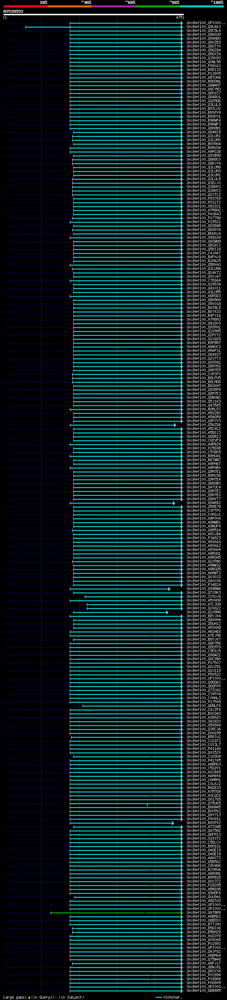The image size is (227, 1000).
Task: Open hit UniRef100_Q94AD0
Action: point(204,38)
